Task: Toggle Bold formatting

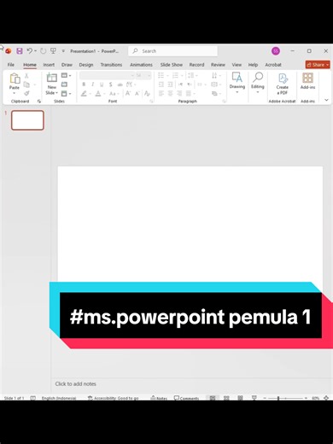Action: (x=84, y=85)
